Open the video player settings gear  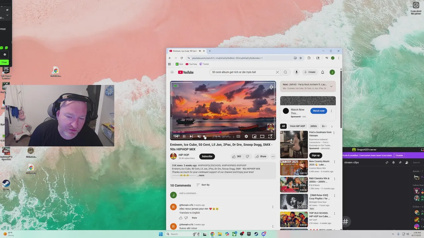246,136
